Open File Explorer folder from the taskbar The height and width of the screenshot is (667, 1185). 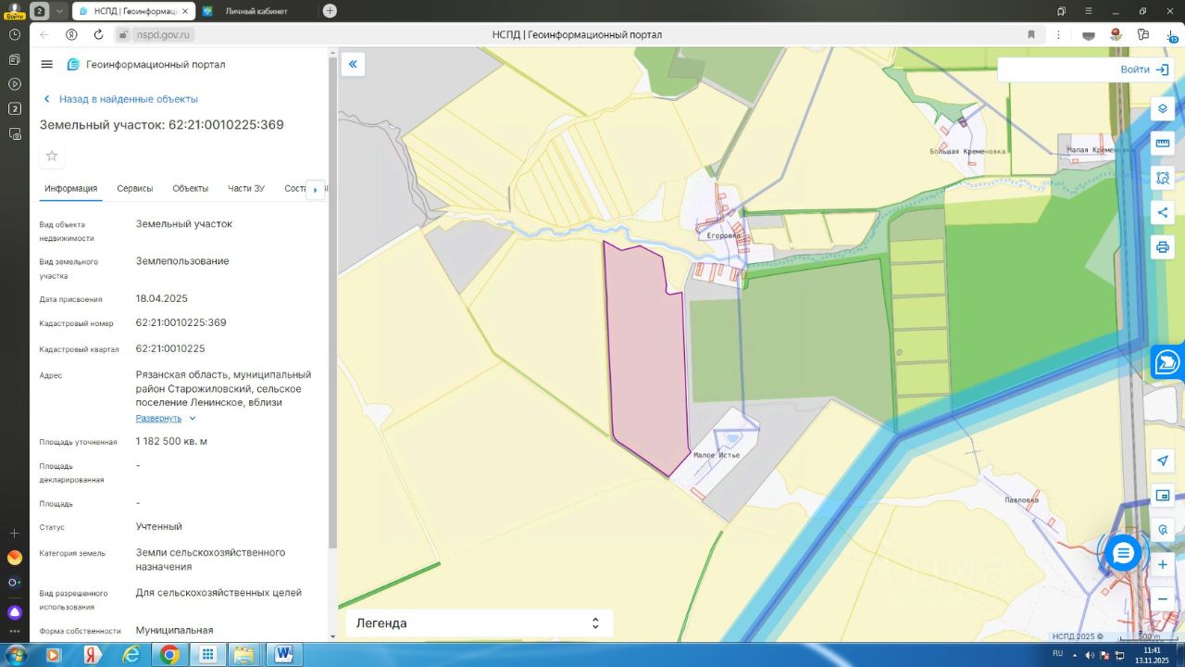pyautogui.click(x=244, y=655)
